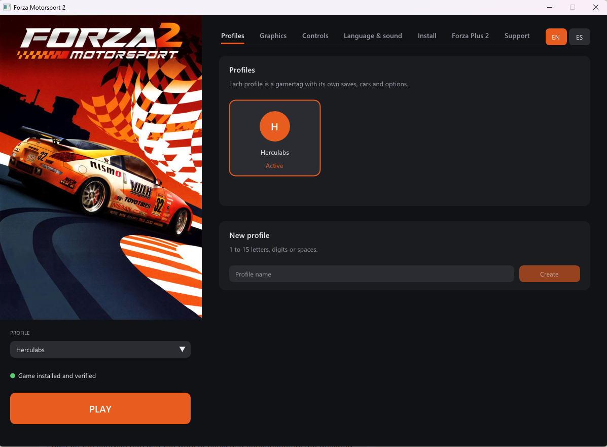Expand the Herculabs profile dropdown
The image size is (607, 447).
[x=100, y=350]
